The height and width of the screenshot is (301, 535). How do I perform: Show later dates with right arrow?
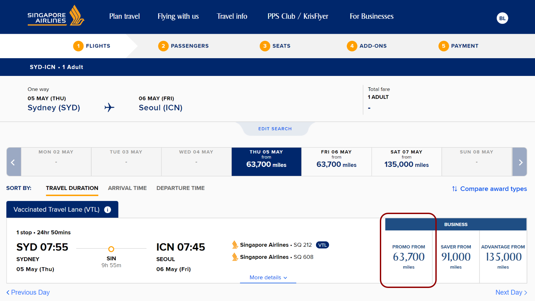520,162
